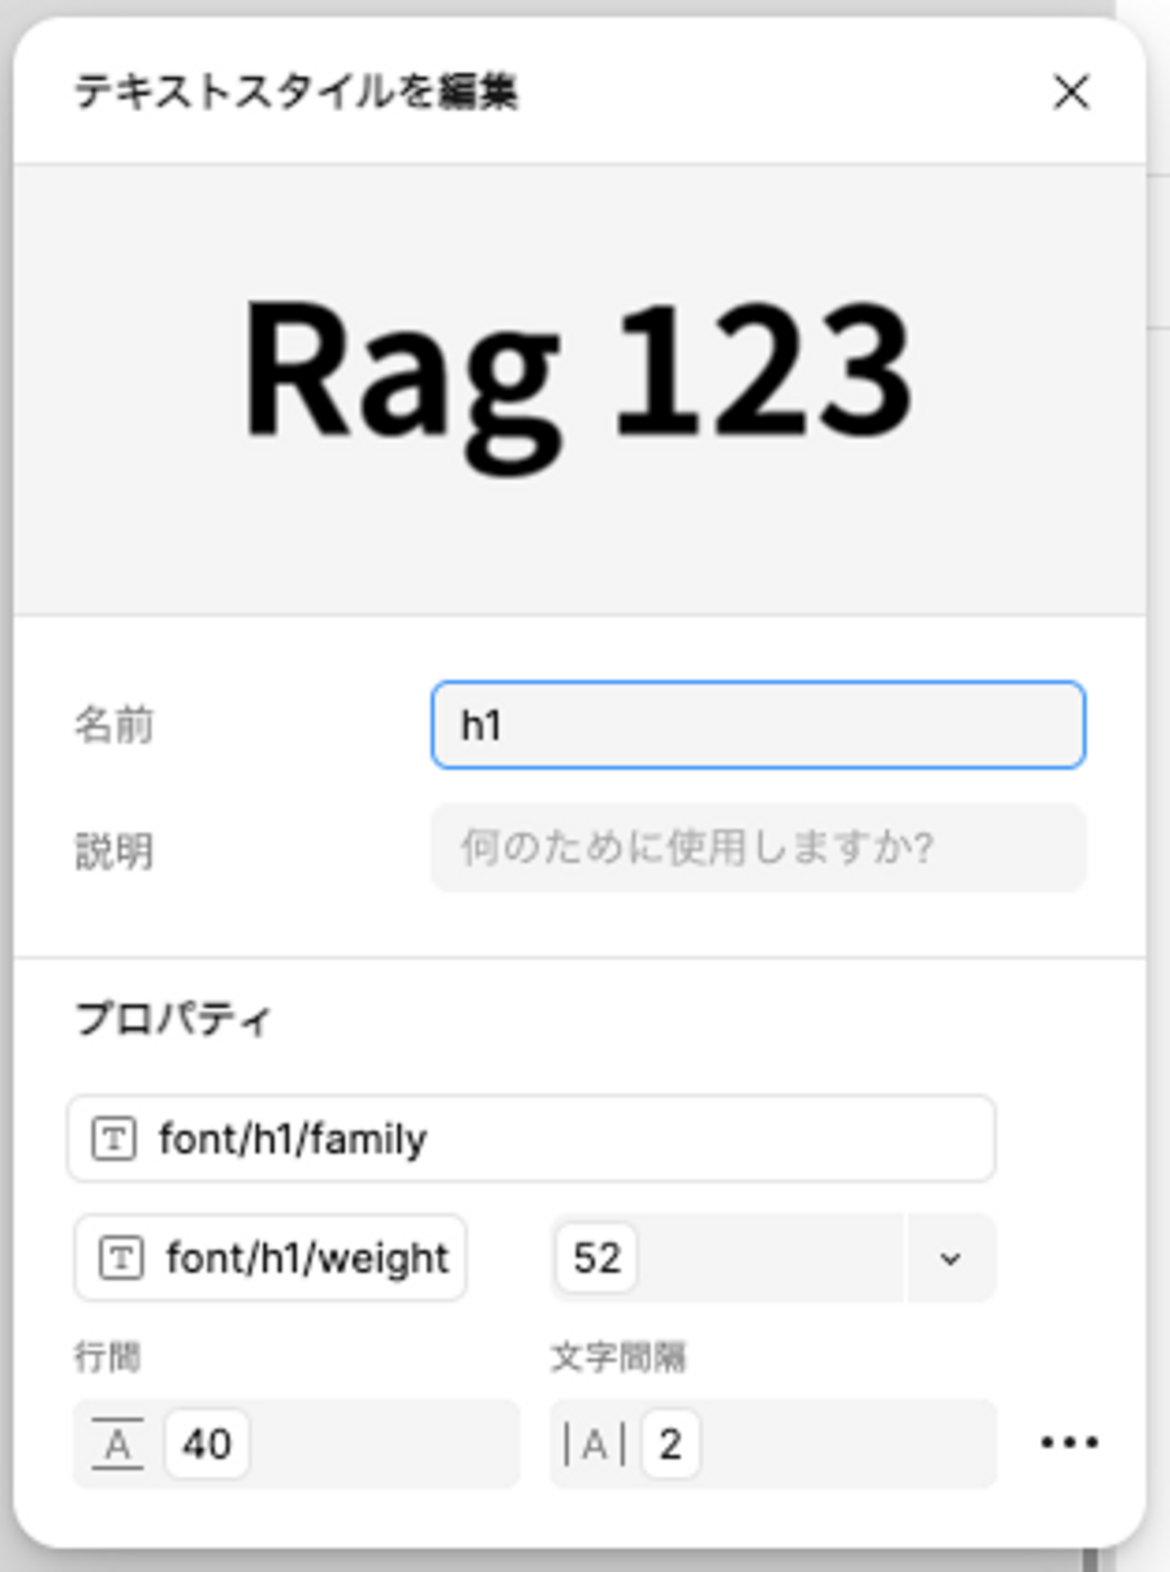This screenshot has height=1572, width=1170.
Task: Click the letter spacing icon
Action: (x=595, y=1444)
